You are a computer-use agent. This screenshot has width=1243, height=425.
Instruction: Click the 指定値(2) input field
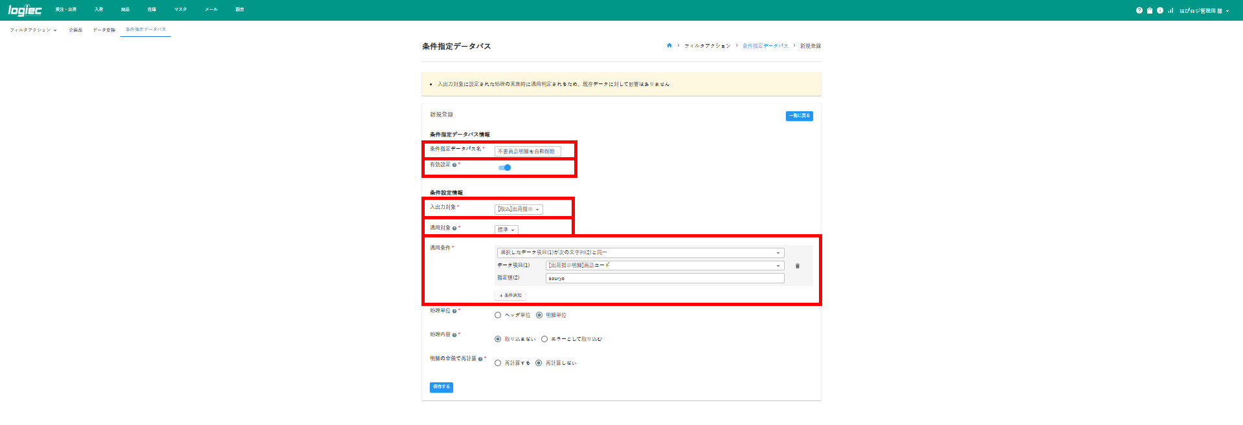pyautogui.click(x=664, y=278)
